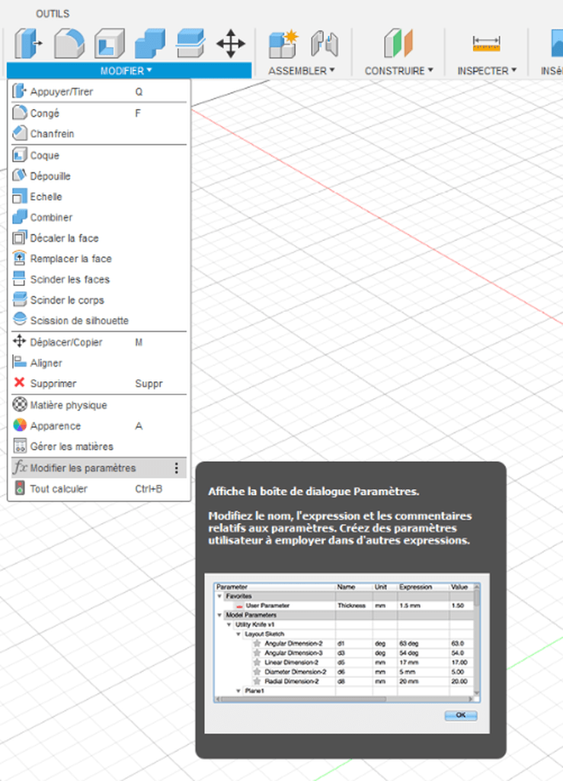
Task: Choose Chanfrein from the menu
Action: [x=99, y=133]
